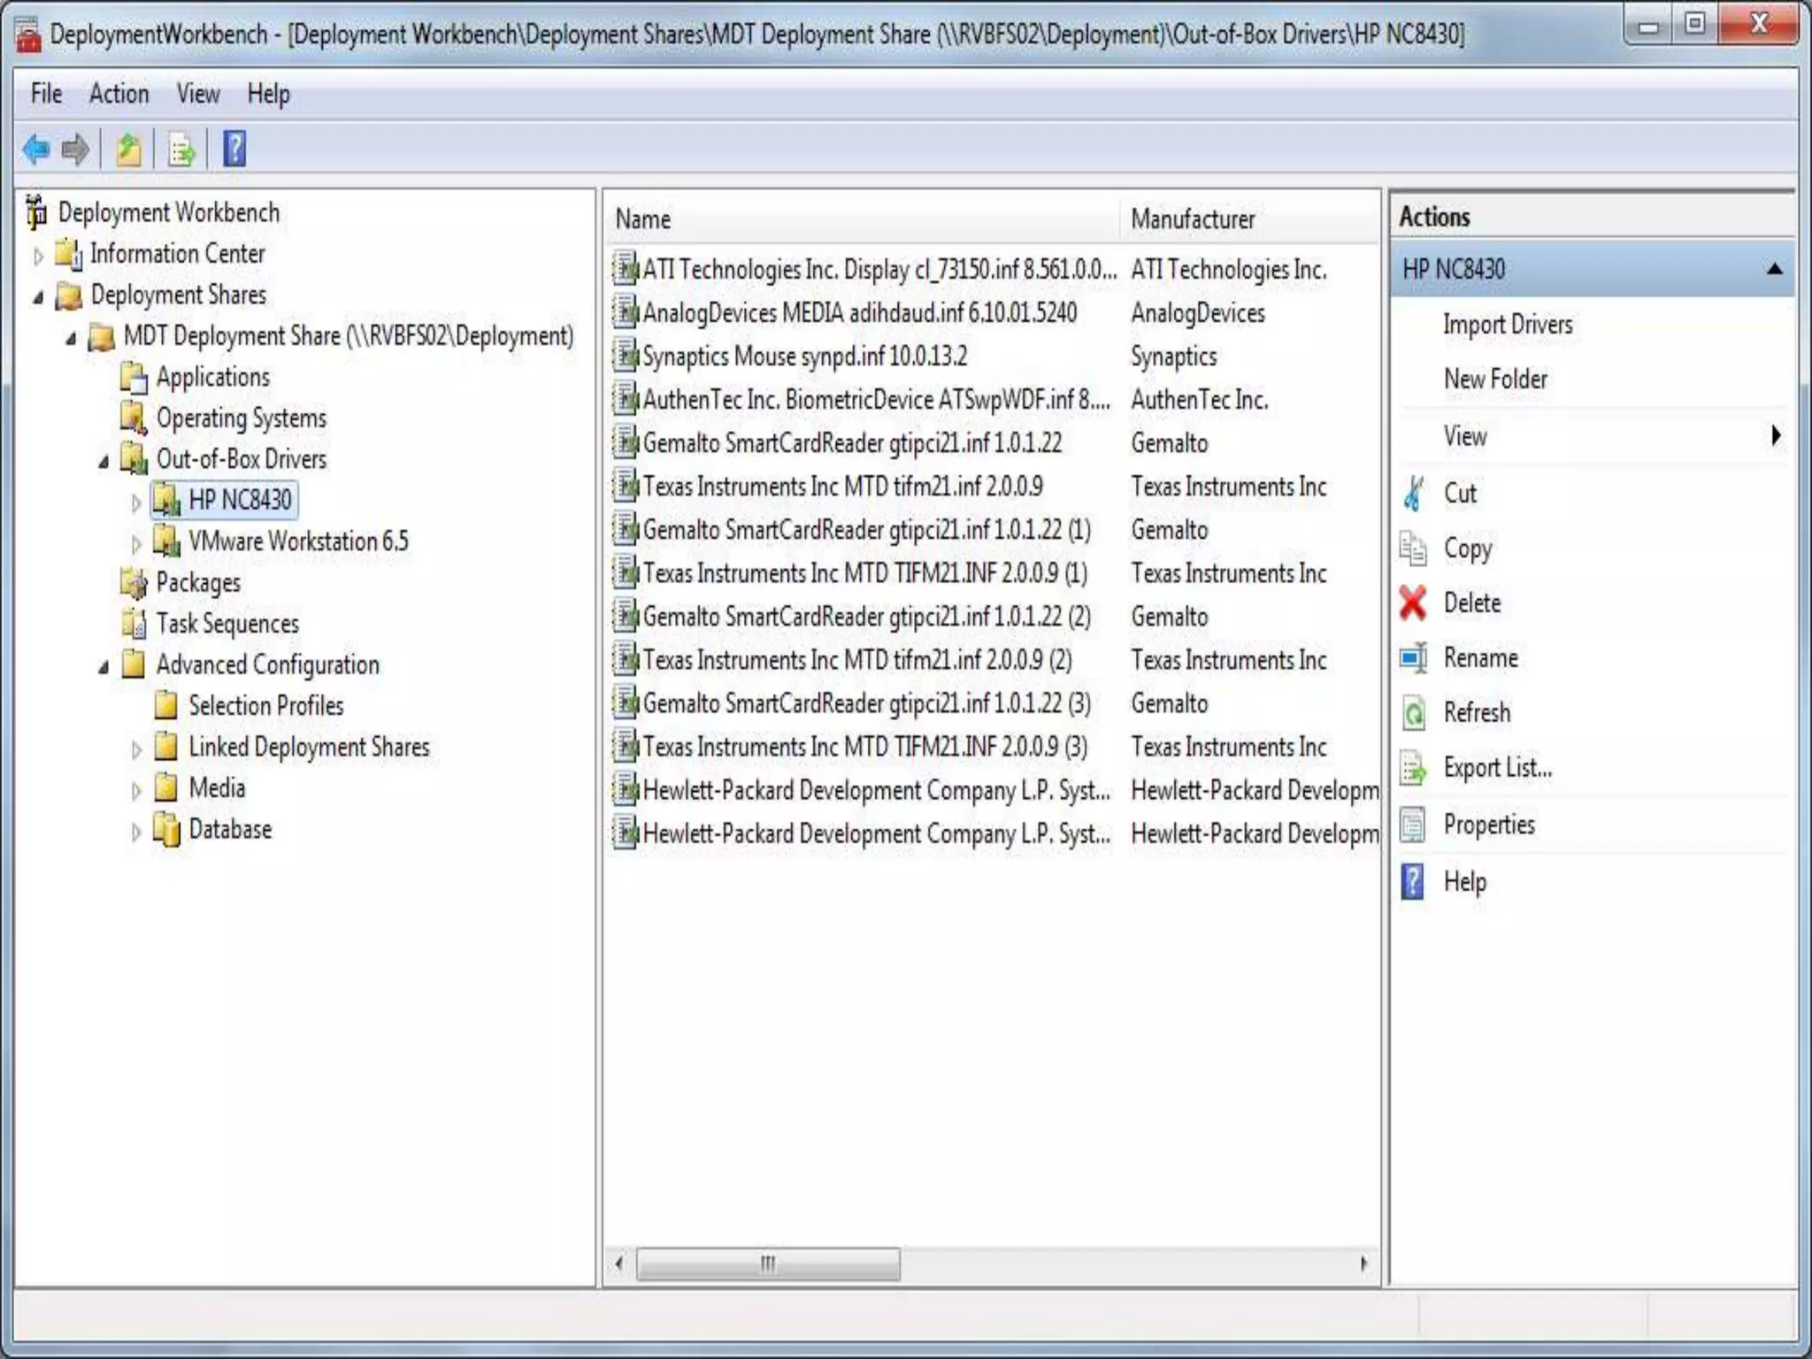Collapse the Out-of-Box Drivers node
The image size is (1812, 1359).
(x=104, y=461)
